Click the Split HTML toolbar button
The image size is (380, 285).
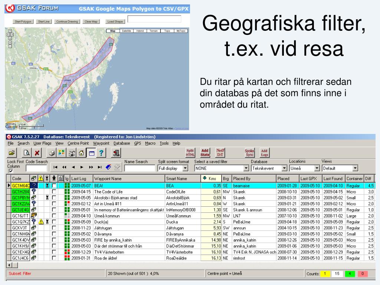coord(190,153)
